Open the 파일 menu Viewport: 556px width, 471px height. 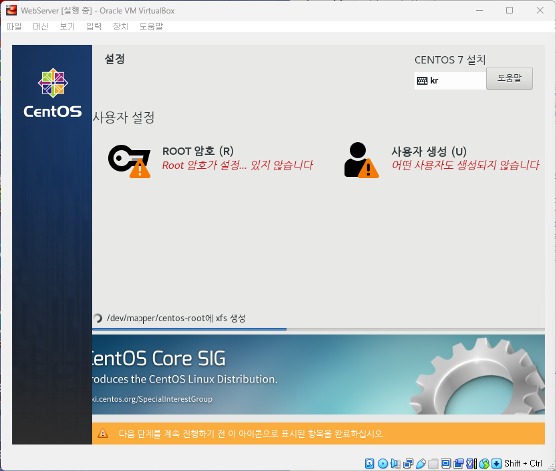point(14,26)
